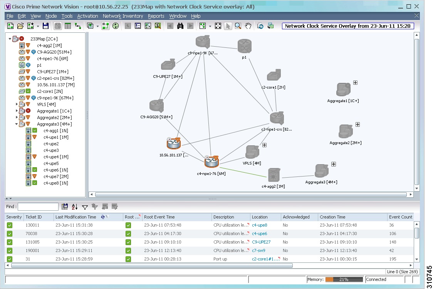The width and height of the screenshot is (433, 289).
Task: Toggle the selection mode pointer button
Action: click(228, 26)
